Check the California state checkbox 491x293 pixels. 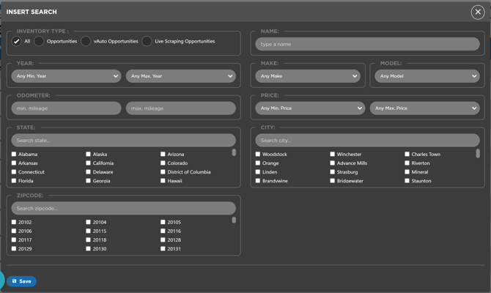(x=88, y=163)
